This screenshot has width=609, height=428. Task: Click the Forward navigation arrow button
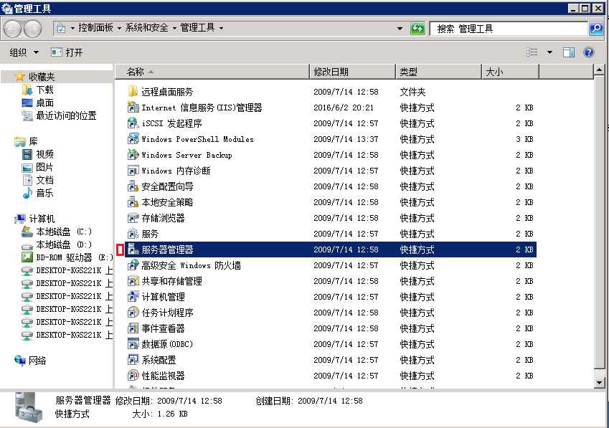point(32,29)
